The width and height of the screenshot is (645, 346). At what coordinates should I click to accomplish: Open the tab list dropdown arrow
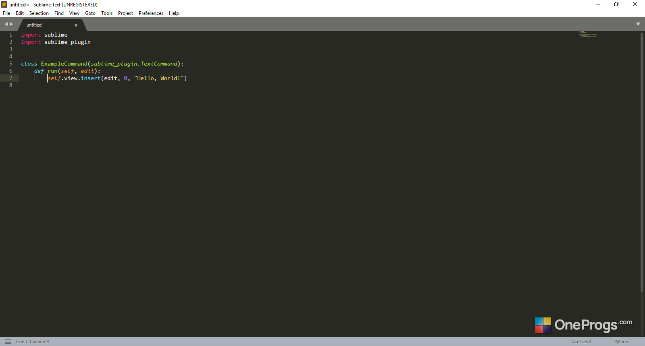tap(638, 24)
